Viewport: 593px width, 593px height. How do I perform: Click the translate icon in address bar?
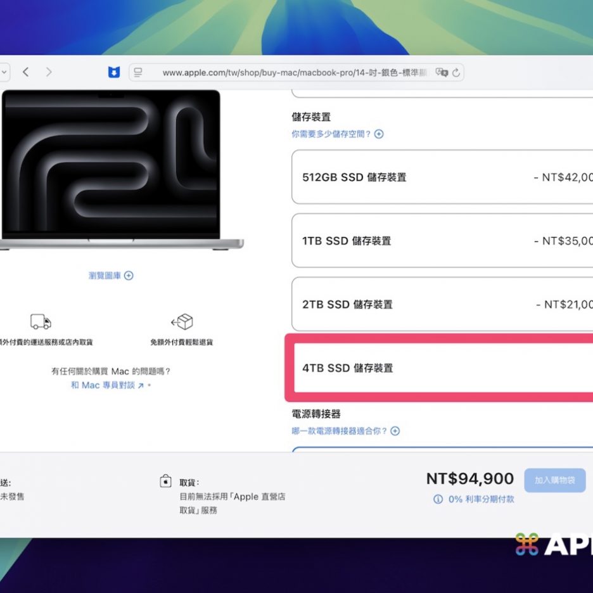[443, 73]
